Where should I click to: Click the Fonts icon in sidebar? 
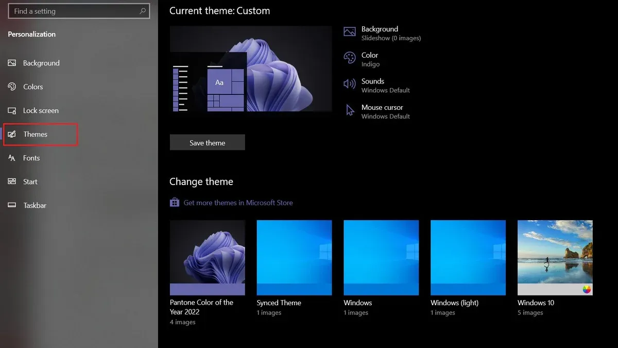point(12,158)
